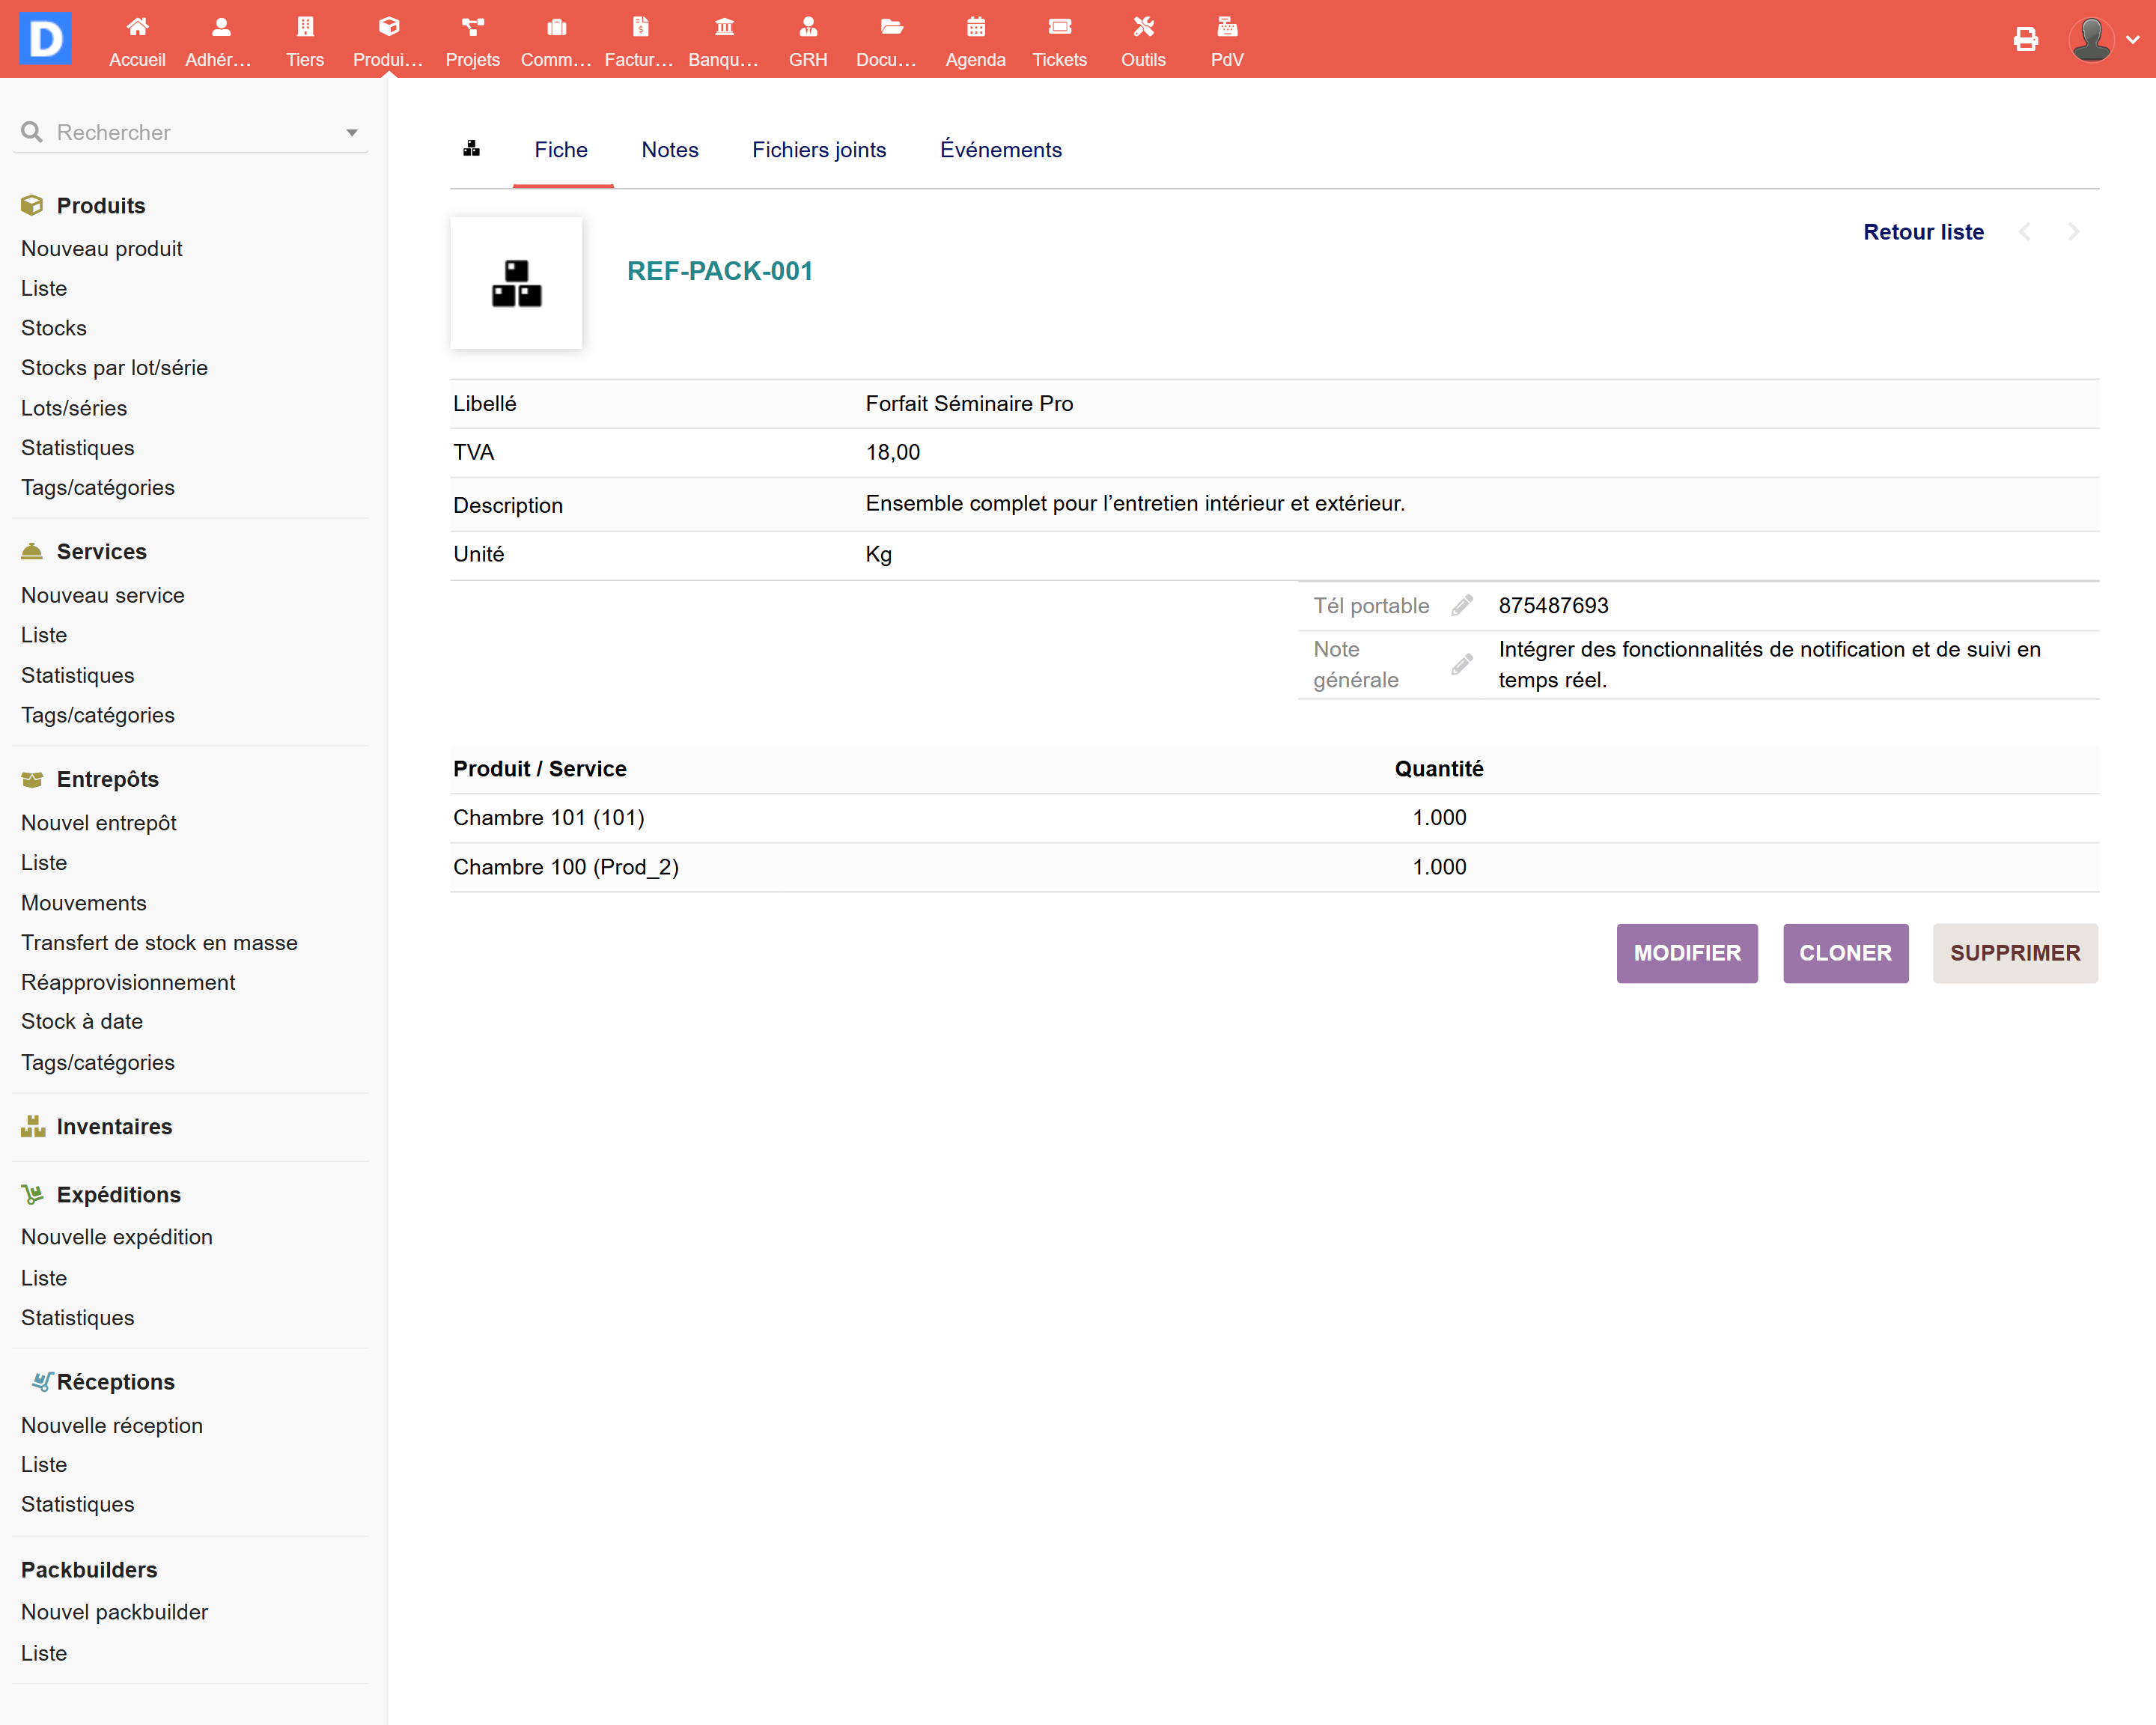
Task: Open Nouveau produit in sidebar
Action: [102, 248]
